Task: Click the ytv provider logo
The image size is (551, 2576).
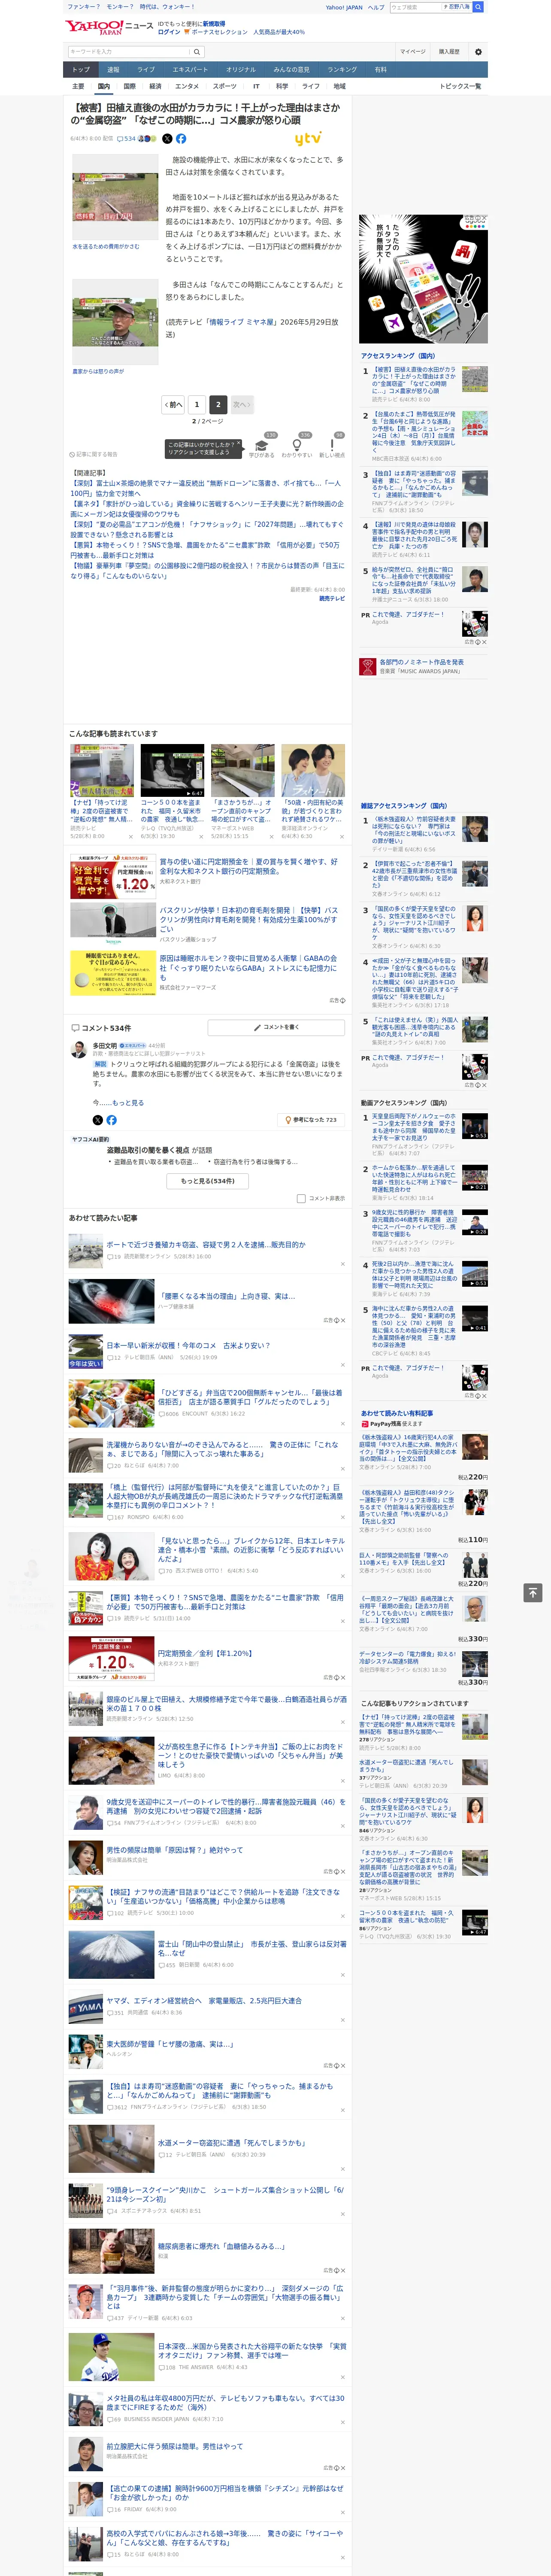Action: click(x=309, y=139)
